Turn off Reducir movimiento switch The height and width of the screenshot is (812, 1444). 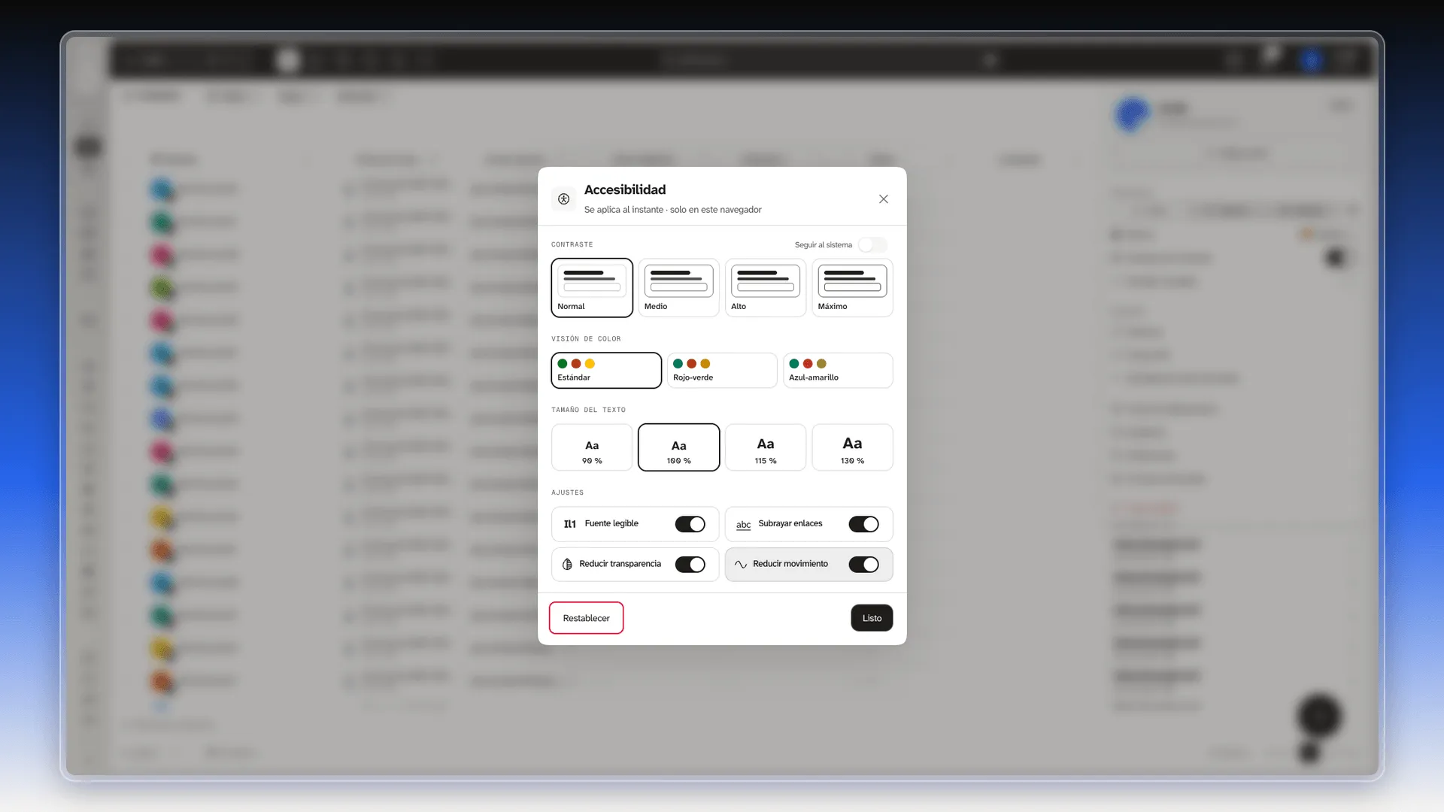[863, 565]
